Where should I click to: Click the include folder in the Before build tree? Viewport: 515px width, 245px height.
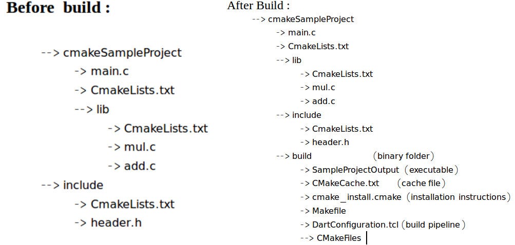tap(83, 186)
